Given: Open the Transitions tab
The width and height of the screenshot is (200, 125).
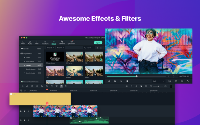Looking at the screenshot, I should coord(45,43).
